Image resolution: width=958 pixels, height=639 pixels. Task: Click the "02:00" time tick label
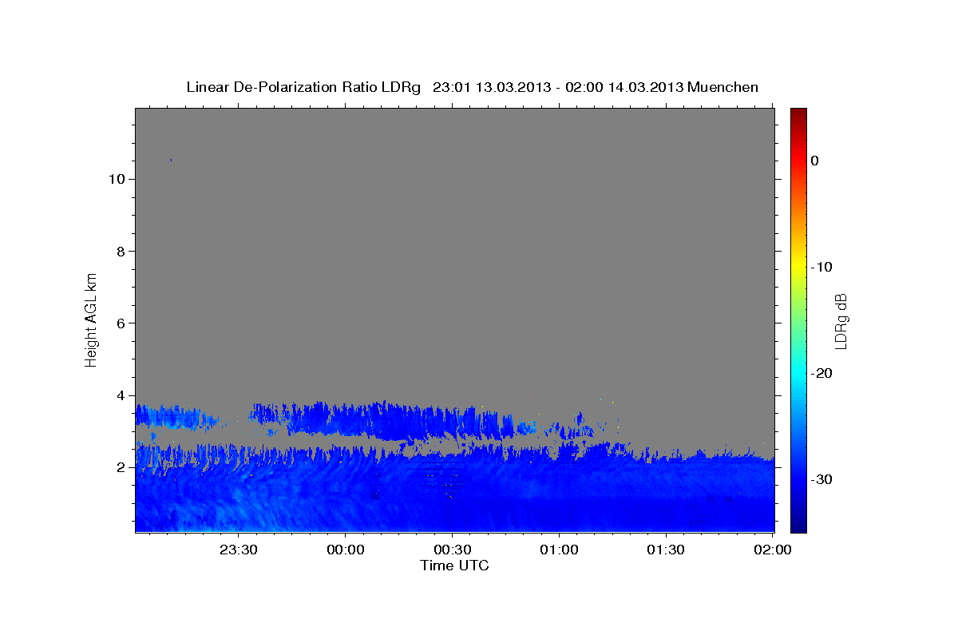773,550
